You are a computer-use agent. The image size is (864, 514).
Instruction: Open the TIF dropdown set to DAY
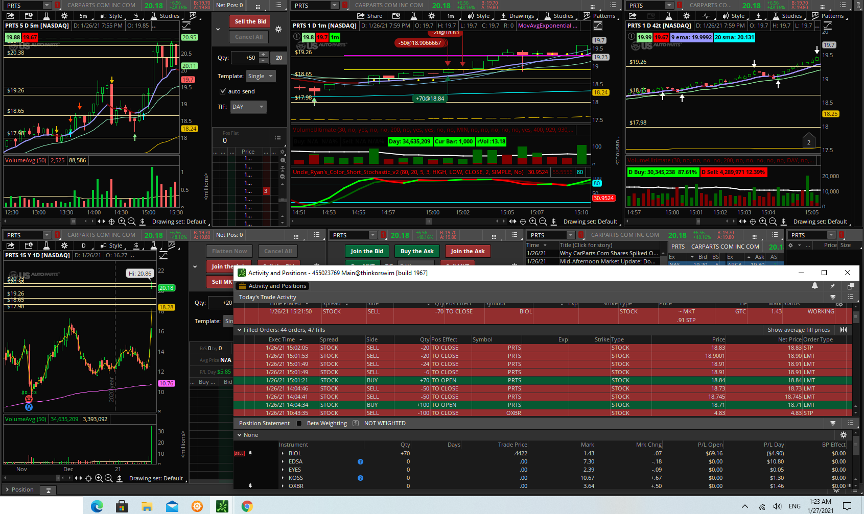pos(248,107)
